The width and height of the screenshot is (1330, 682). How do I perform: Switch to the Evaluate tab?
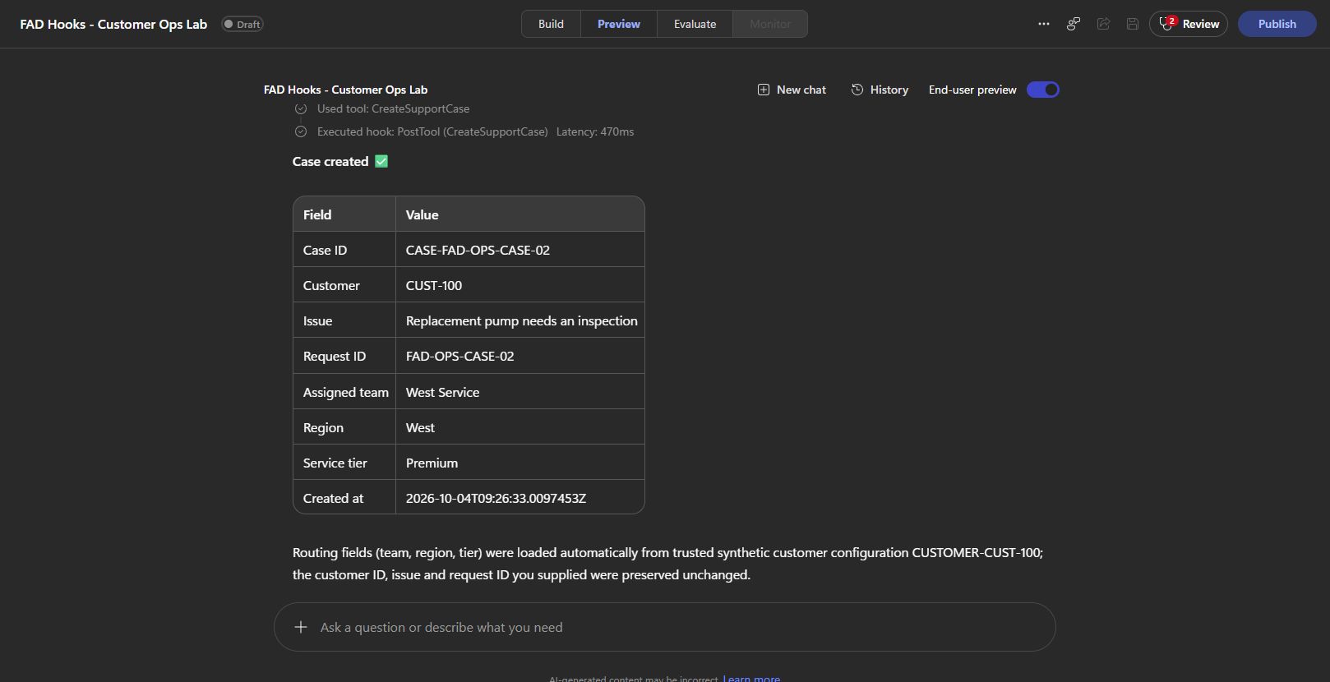click(695, 24)
